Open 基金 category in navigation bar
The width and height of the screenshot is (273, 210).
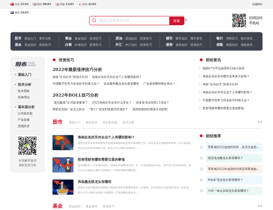coord(18,45)
